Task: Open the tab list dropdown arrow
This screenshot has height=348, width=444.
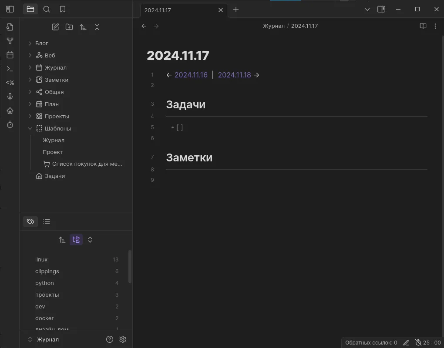Action: pyautogui.click(x=367, y=10)
